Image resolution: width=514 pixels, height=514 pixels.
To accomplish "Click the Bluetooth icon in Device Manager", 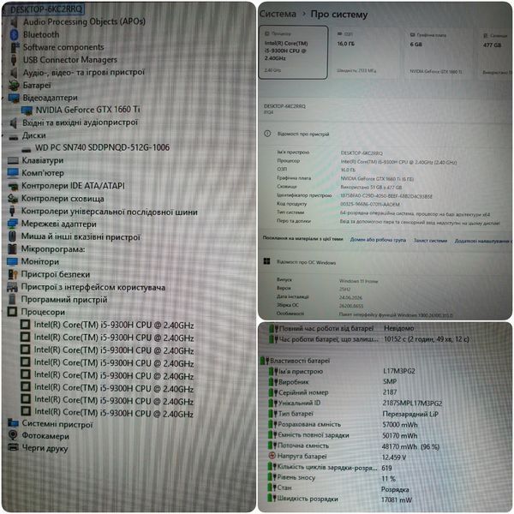I will 14,34.
